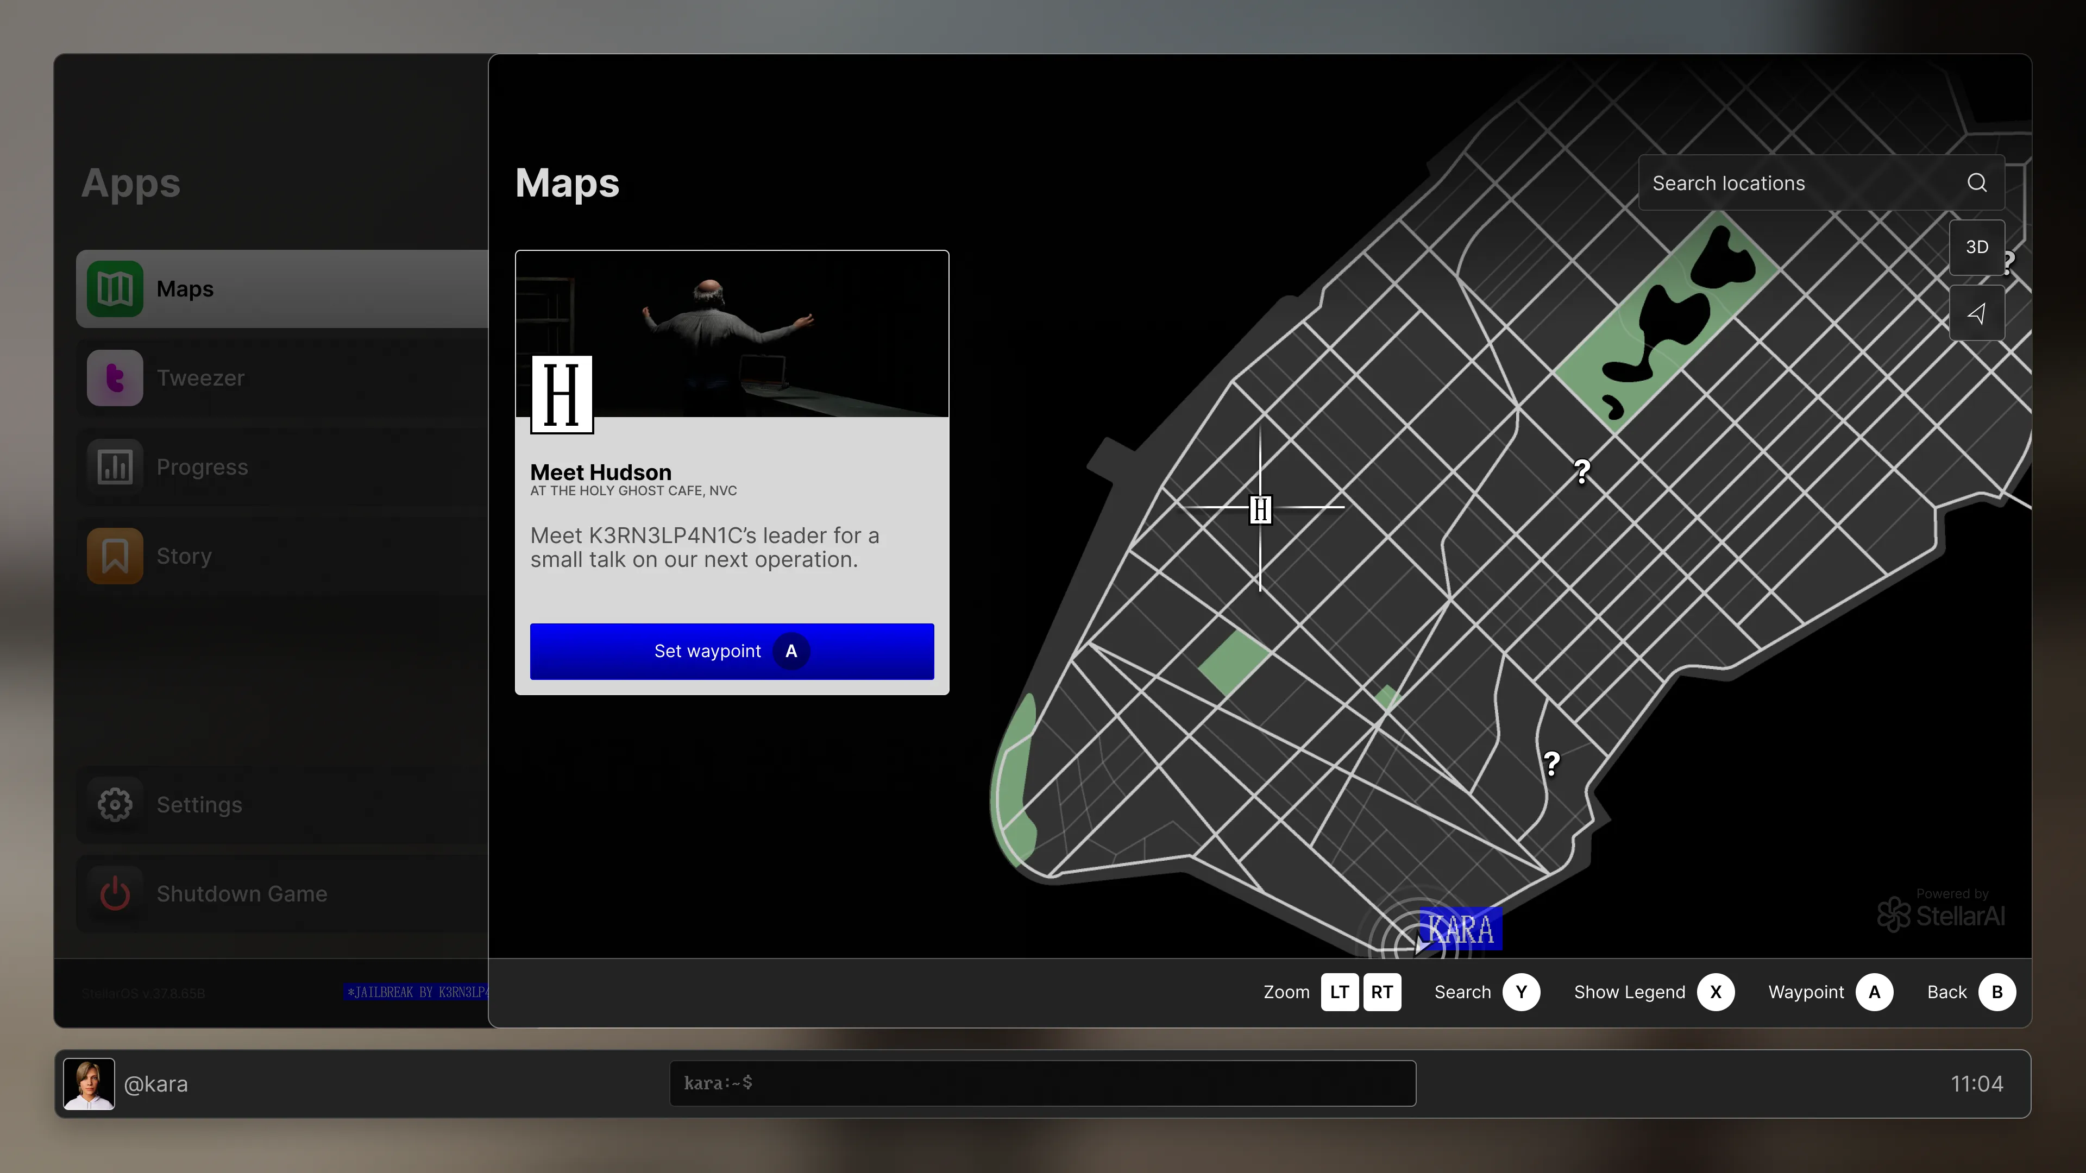2086x1173 pixels.
Task: Open Settings gear in sidebar
Action: pyautogui.click(x=115, y=805)
